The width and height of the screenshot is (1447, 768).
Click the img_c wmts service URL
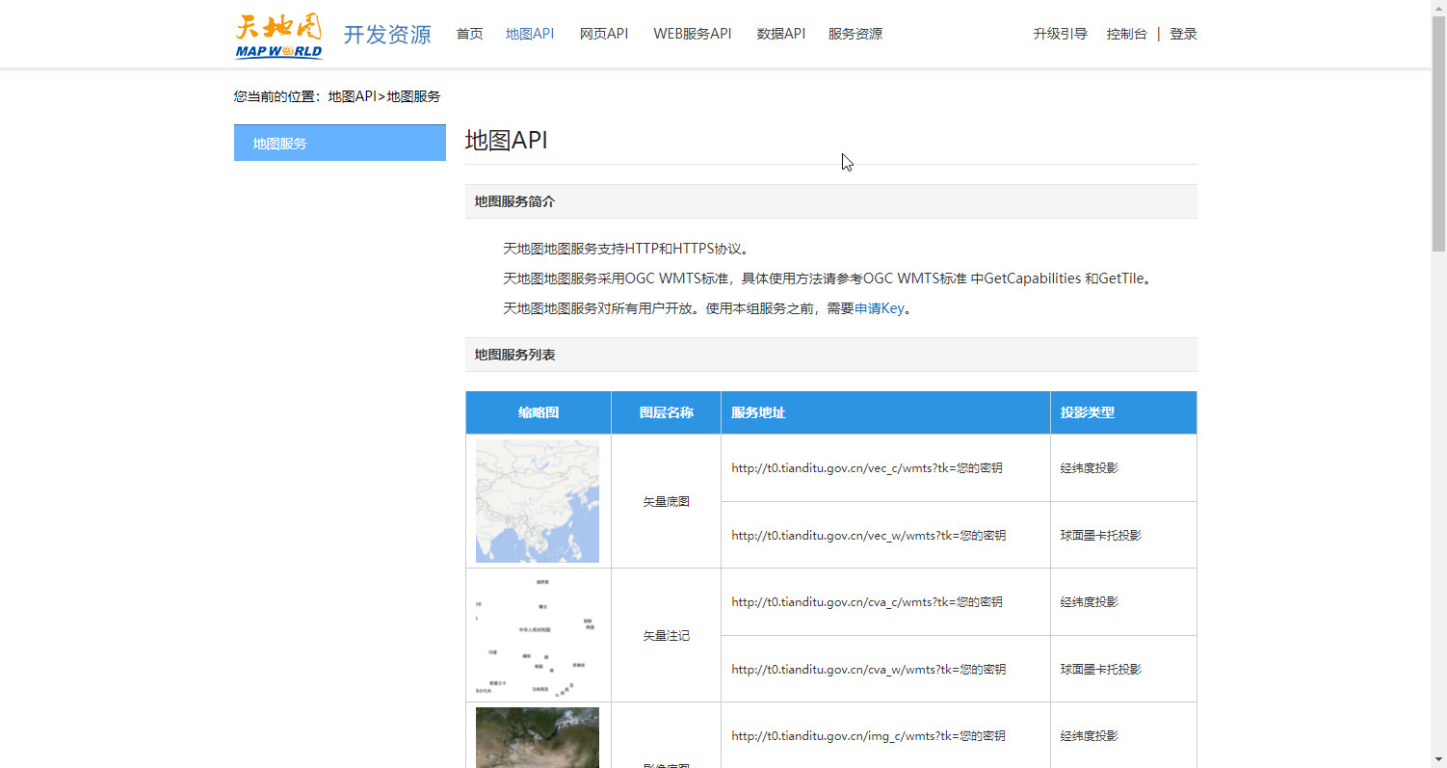(x=868, y=736)
